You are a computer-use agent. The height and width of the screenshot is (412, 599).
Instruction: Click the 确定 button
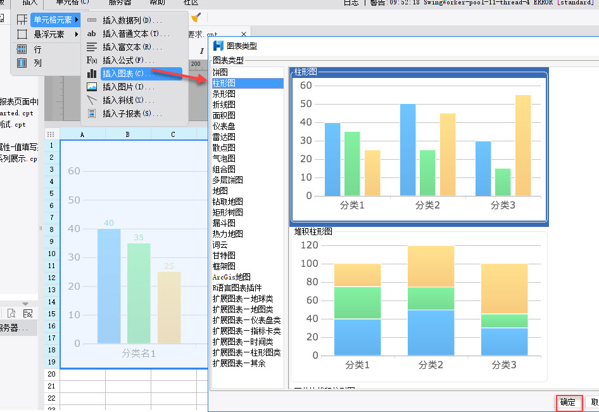click(569, 402)
